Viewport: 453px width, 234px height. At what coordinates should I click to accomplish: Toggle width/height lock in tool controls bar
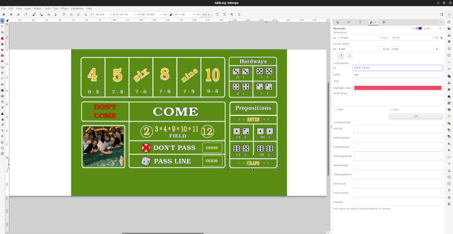pyautogui.click(x=171, y=14)
